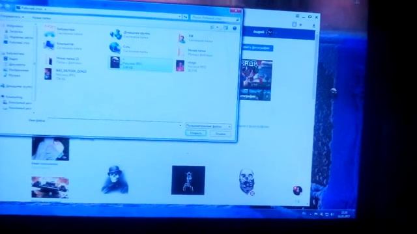Image resolution: width=417 pixels, height=234 pixels.
Task: Click the Библиотеки system folder icon
Action: point(50,32)
